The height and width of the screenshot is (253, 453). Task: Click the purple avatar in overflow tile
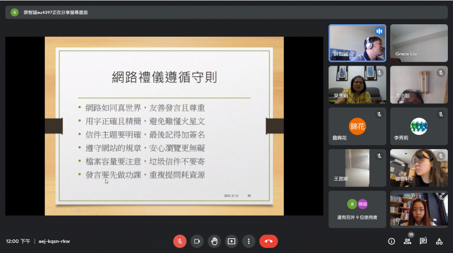[x=362, y=204]
